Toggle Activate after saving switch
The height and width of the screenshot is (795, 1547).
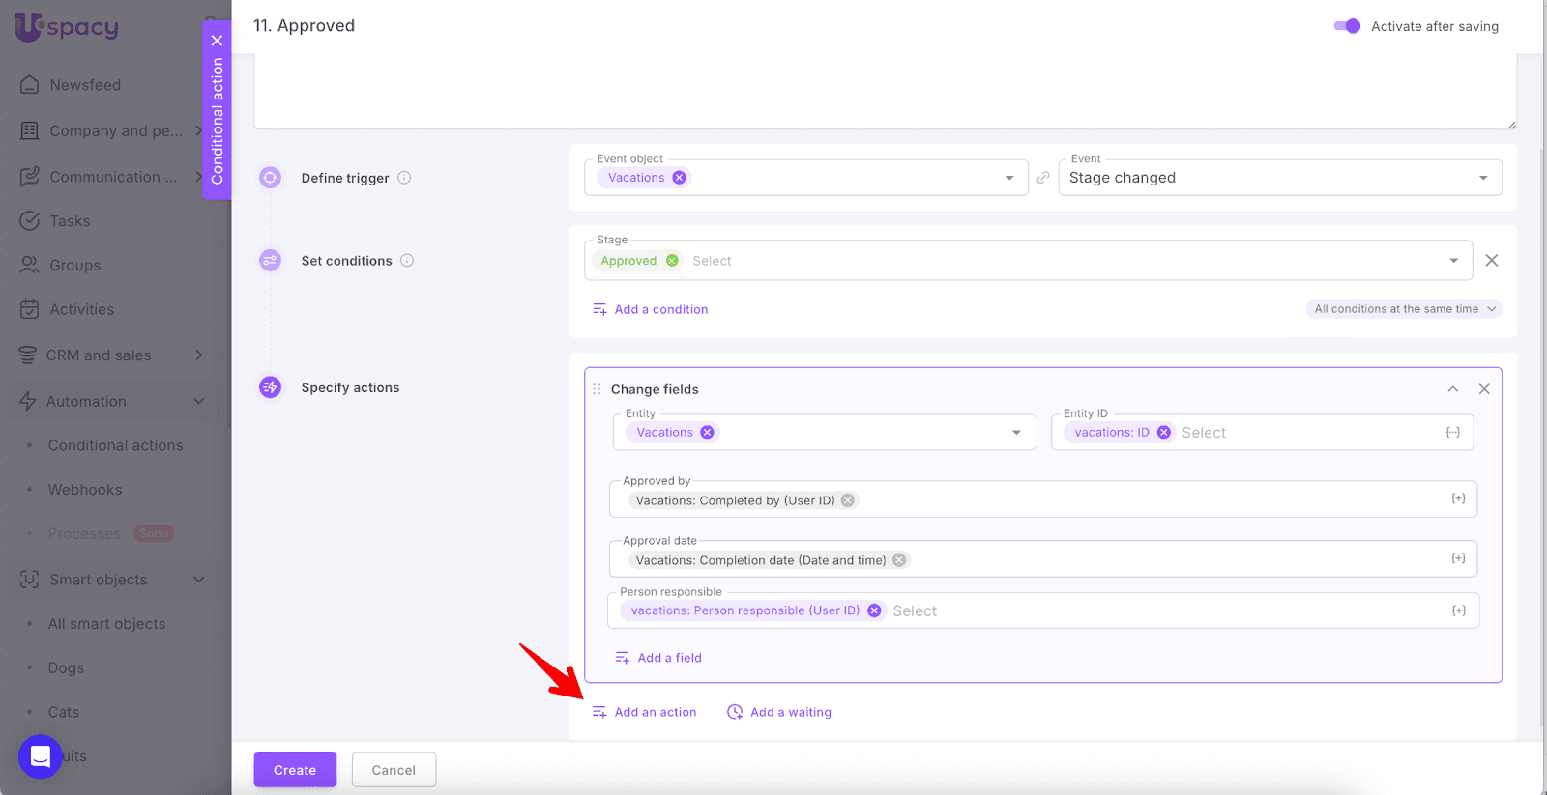point(1347,26)
